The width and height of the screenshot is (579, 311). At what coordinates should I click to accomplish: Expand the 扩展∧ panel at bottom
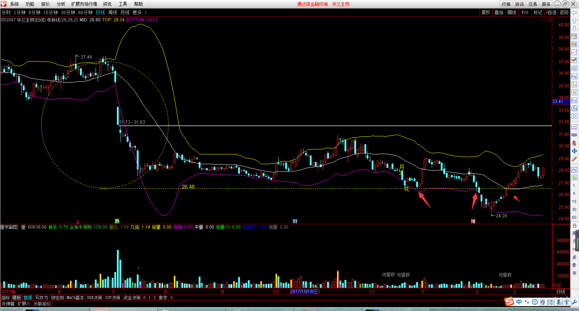click(x=24, y=304)
